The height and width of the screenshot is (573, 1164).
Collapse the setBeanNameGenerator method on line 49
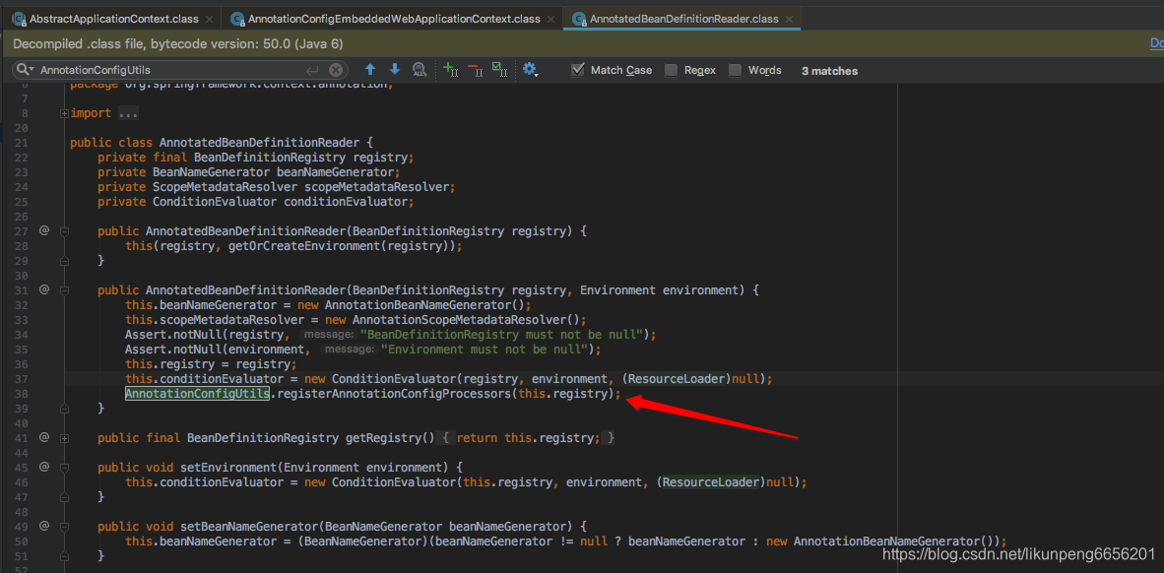[65, 527]
